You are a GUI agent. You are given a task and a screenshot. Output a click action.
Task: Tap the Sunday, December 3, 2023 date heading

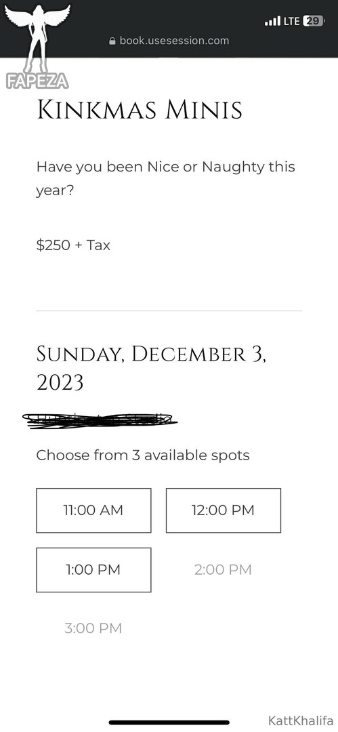[x=152, y=368]
